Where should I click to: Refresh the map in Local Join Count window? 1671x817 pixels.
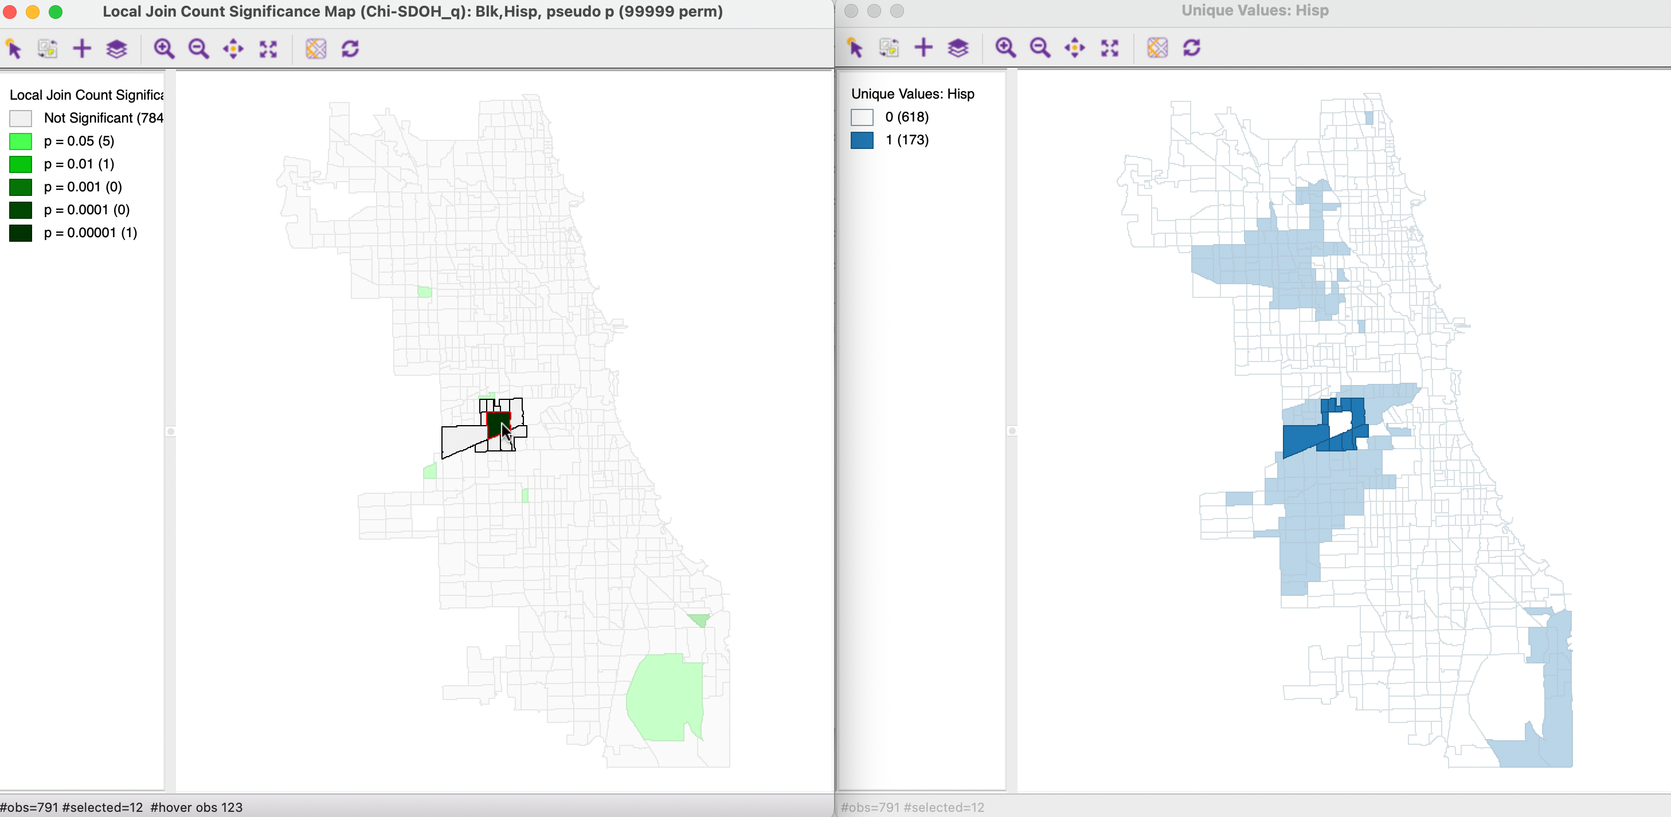tap(350, 49)
